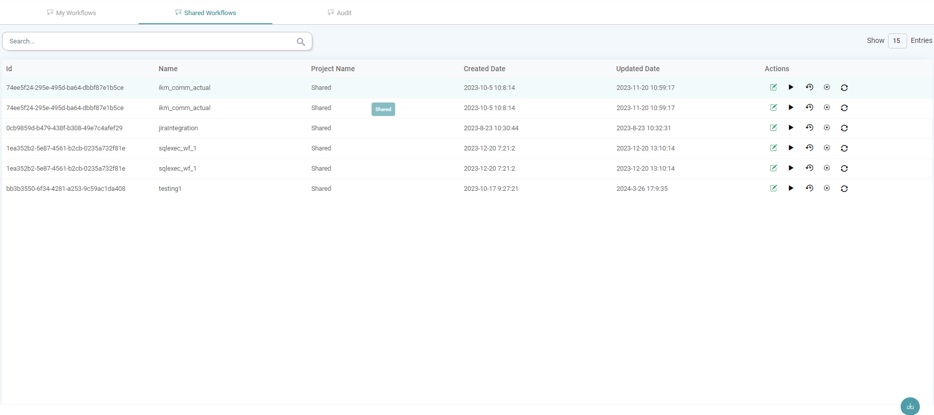
Task: Click the chip icon for testing1
Action: click(827, 188)
